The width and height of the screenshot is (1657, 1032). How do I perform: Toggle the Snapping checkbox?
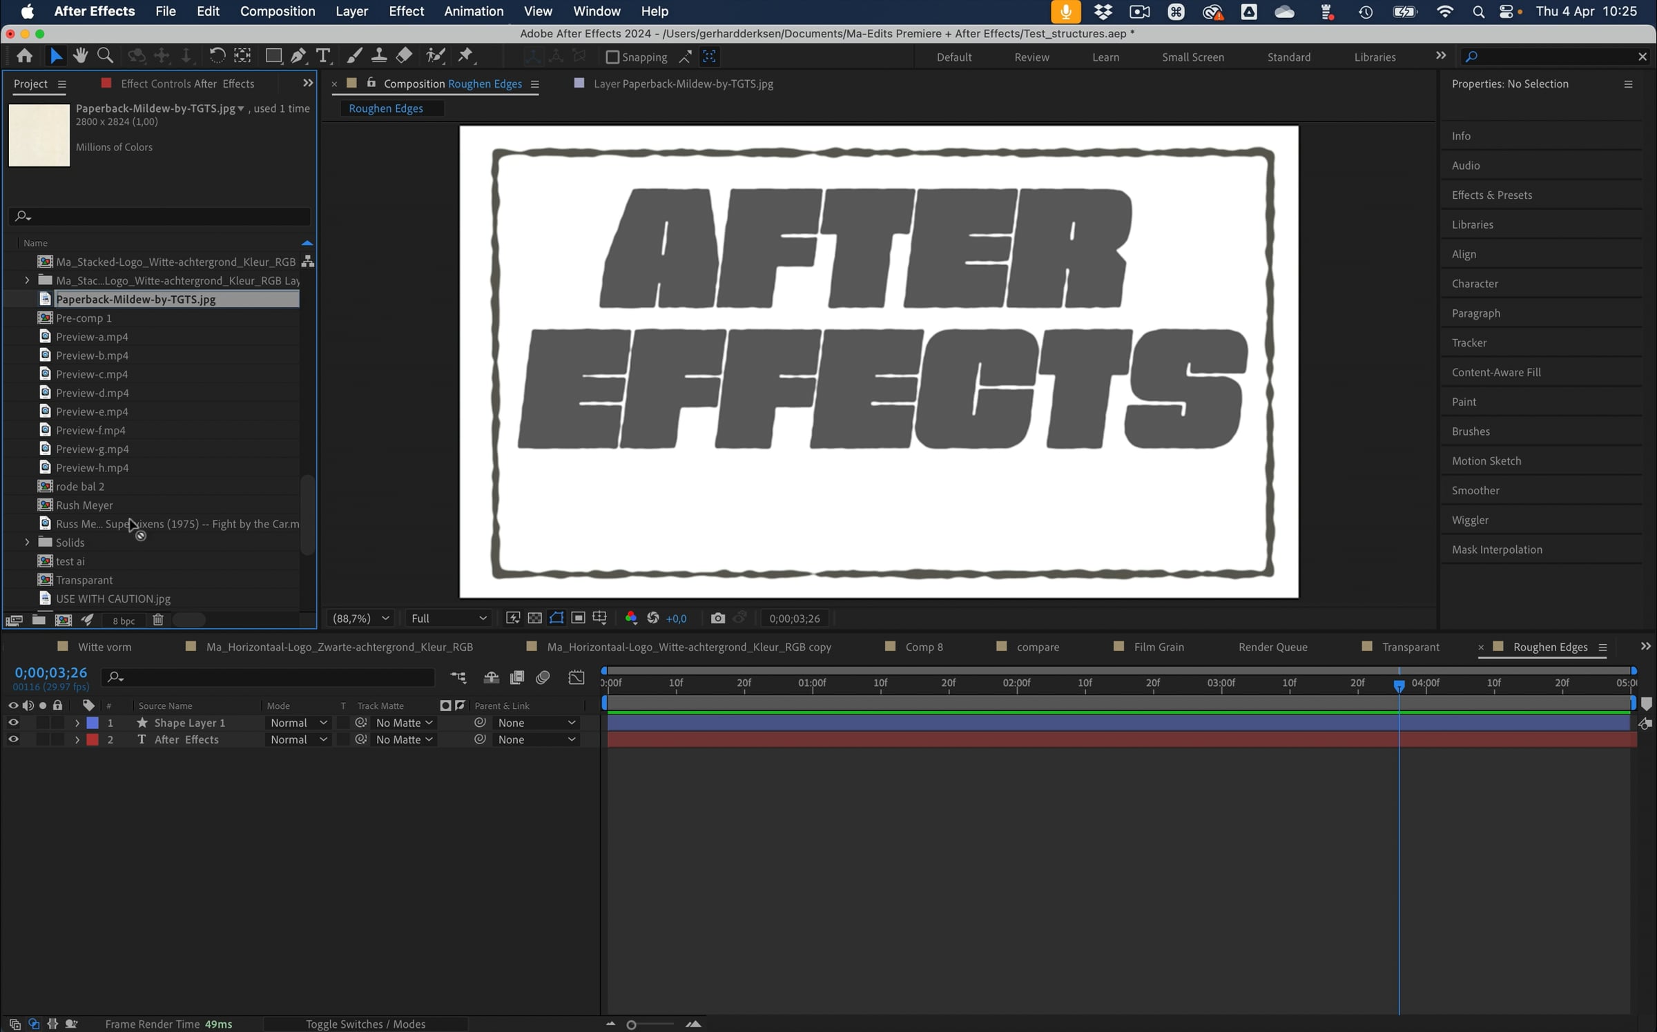[x=612, y=57]
